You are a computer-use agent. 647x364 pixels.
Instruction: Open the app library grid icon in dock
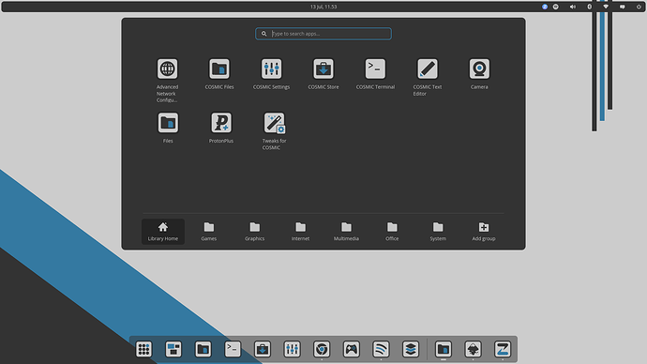(x=143, y=349)
